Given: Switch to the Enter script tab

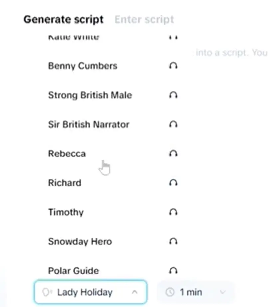Looking at the screenshot, I should tap(144, 20).
